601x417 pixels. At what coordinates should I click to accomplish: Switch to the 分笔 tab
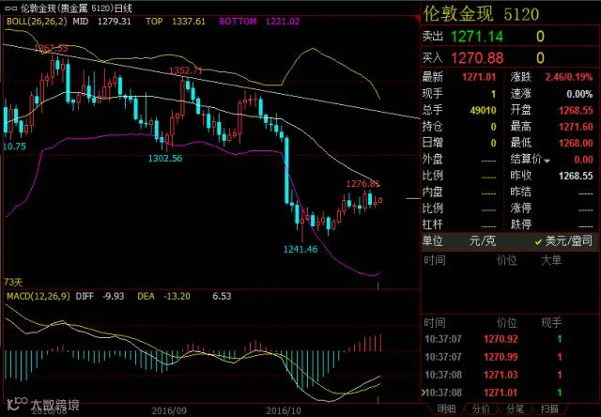tap(514, 409)
